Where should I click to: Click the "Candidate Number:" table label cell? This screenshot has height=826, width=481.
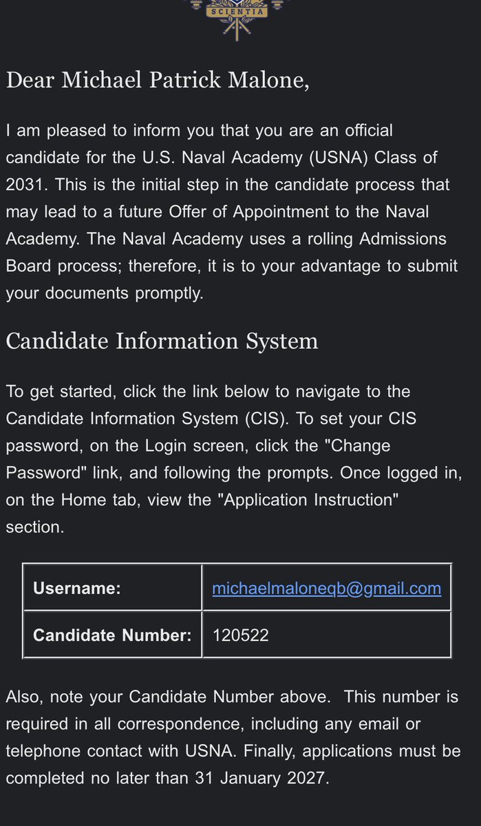(x=113, y=635)
